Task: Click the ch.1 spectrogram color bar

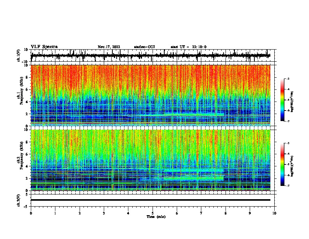Action: point(282,100)
